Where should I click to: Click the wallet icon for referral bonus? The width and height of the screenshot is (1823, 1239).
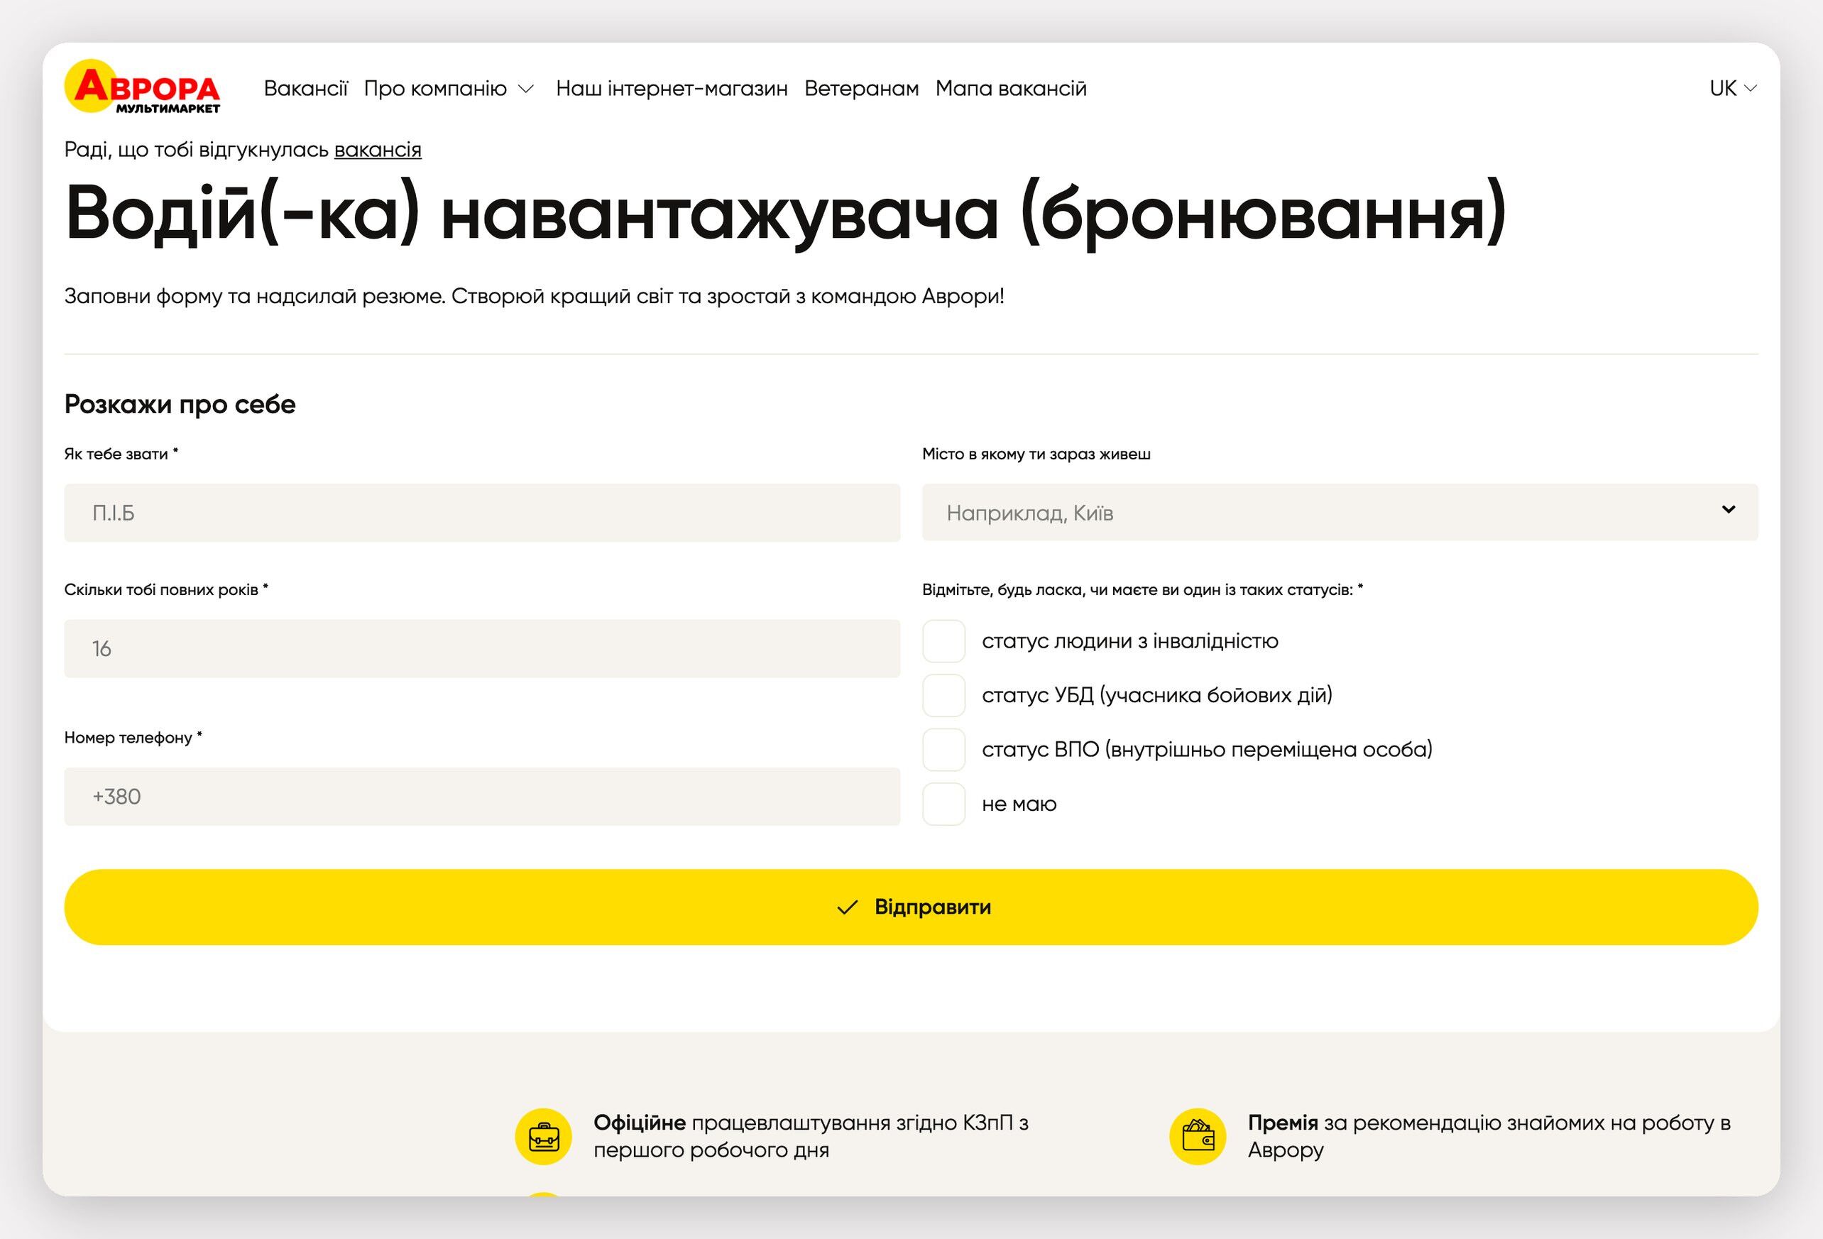(1198, 1136)
